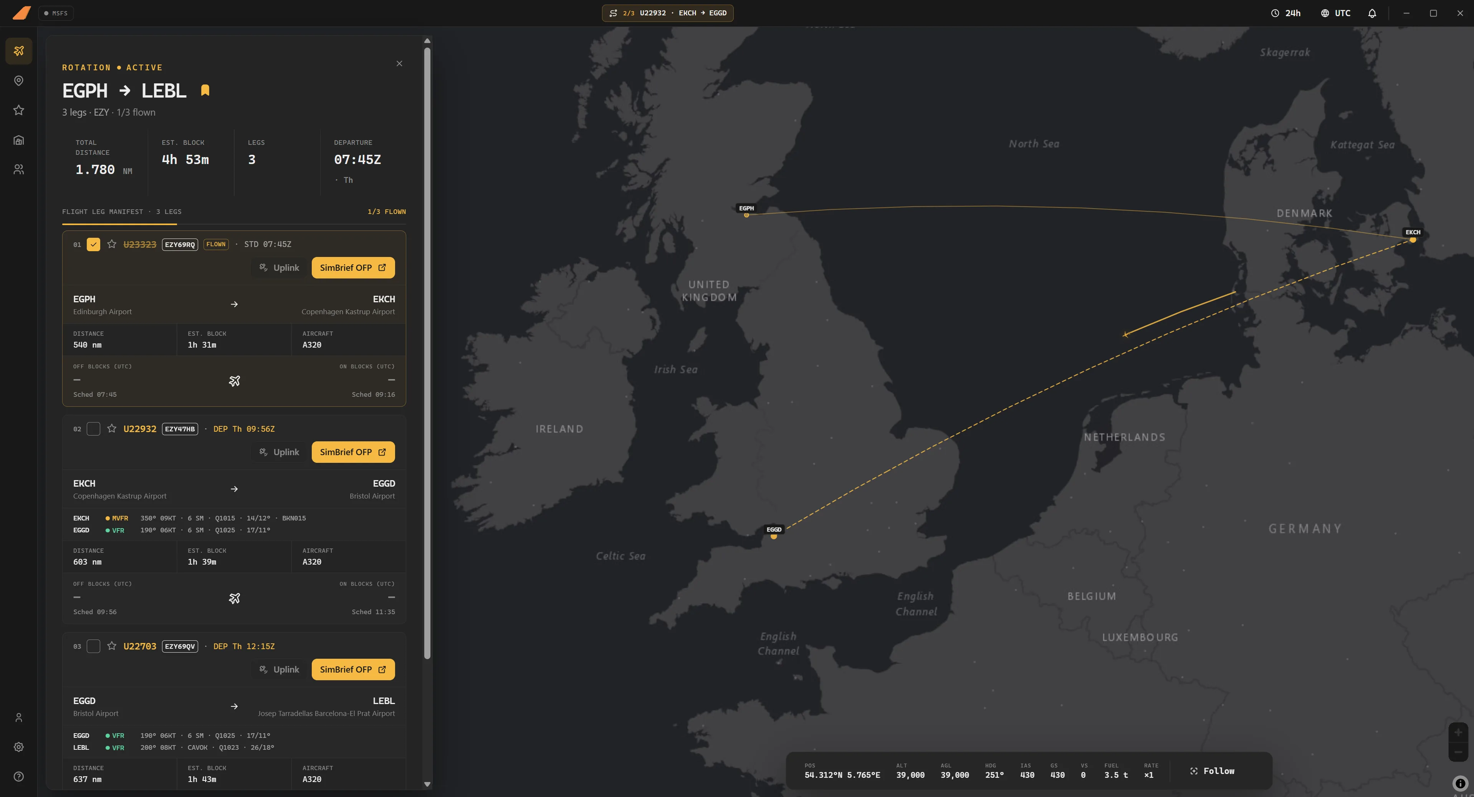Click the U22932 flight number
This screenshot has height=797, width=1474.
(140, 429)
